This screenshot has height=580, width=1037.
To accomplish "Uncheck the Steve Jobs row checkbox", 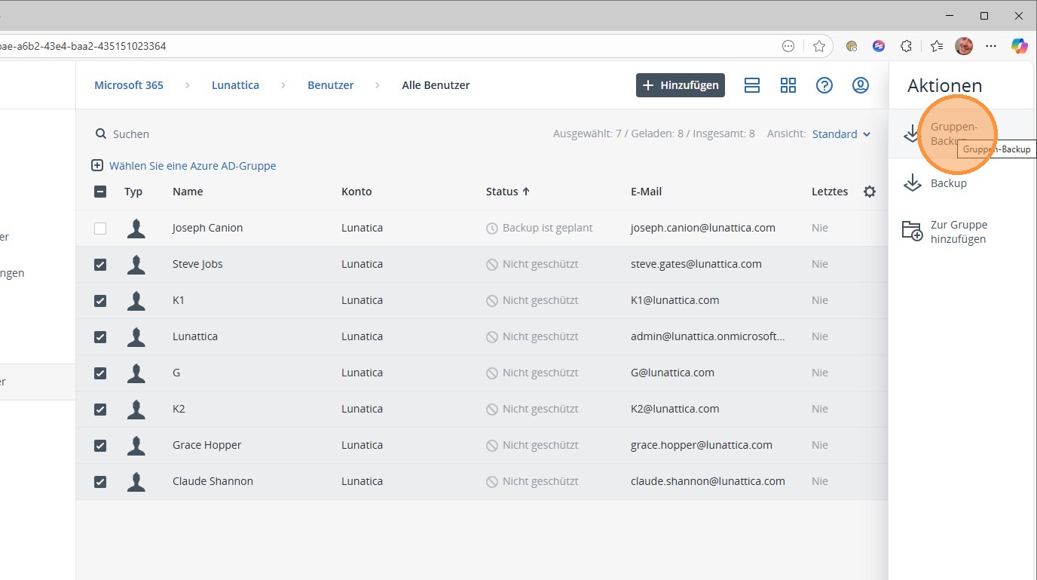I will point(100,264).
